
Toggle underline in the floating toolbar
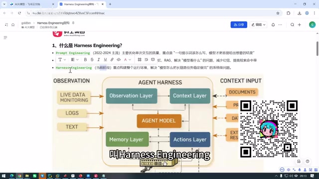point(105,60)
